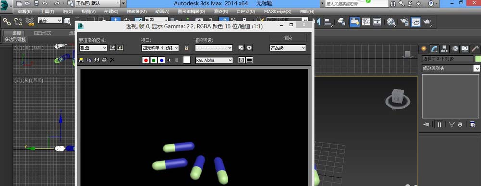Open the RGB Alpha channel dropdown

point(214,60)
